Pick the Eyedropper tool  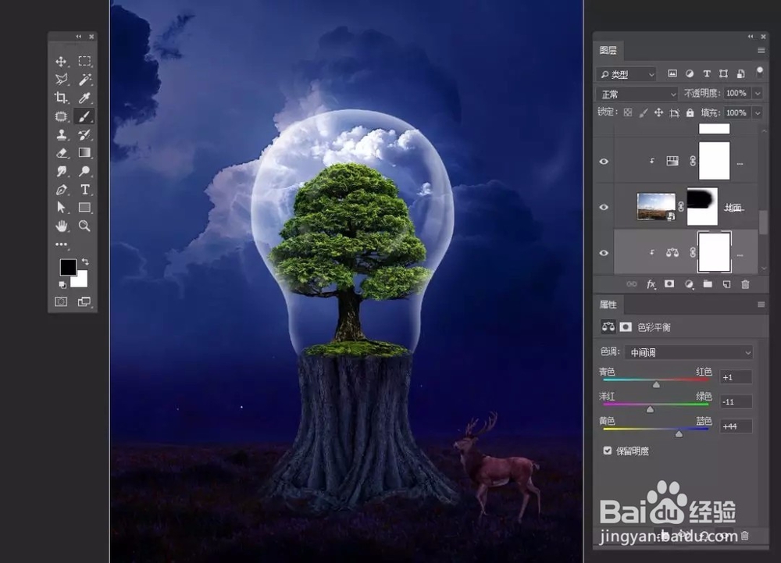[84, 98]
